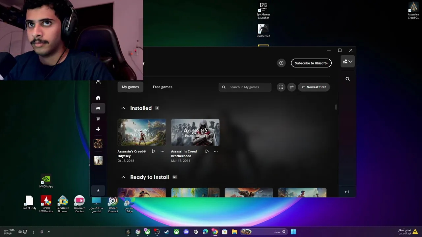Screen dimensions: 422x237
Task: Click the magnifier icon in right panel
Action: (347, 79)
